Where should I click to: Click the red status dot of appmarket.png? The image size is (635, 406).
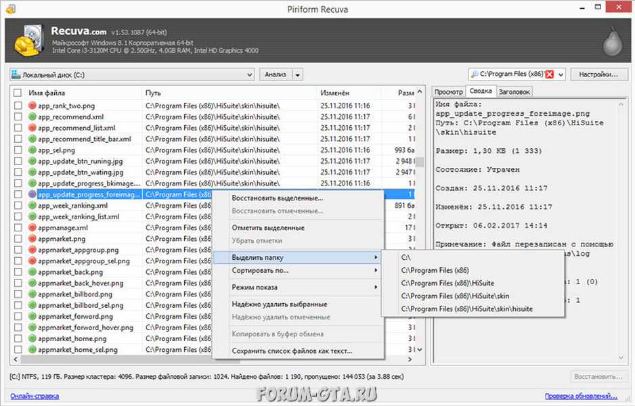pyautogui.click(x=32, y=239)
